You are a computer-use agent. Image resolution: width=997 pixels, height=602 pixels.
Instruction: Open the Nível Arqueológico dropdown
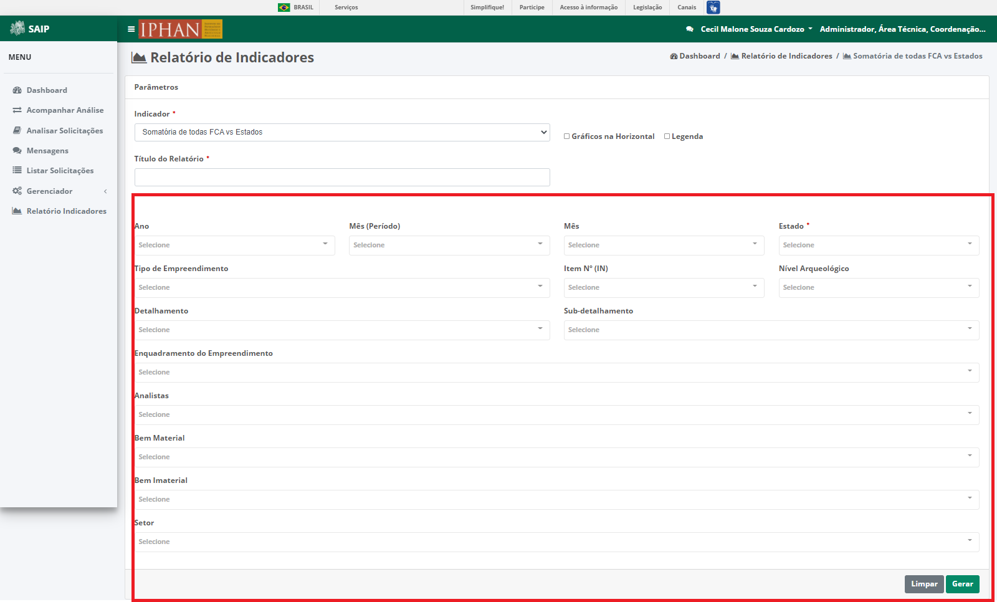pyautogui.click(x=879, y=288)
